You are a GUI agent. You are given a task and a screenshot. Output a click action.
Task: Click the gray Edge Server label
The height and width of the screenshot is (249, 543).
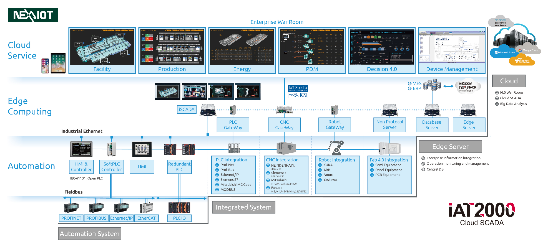450,147
